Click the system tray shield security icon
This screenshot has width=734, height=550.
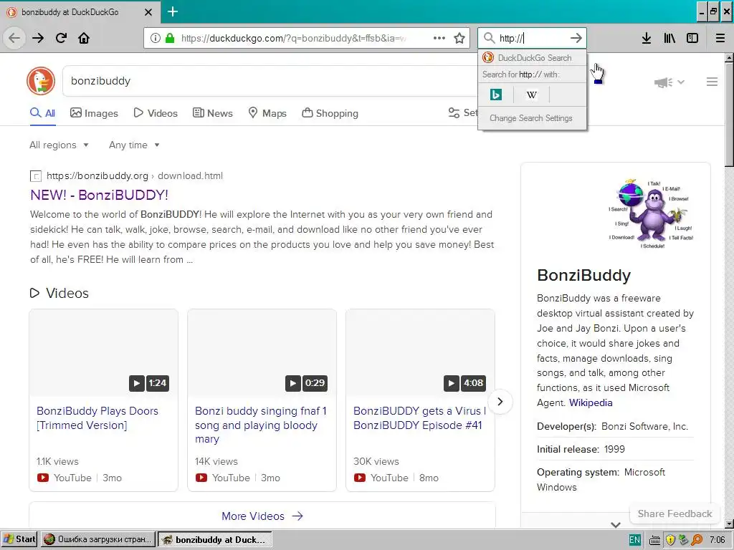click(670, 540)
